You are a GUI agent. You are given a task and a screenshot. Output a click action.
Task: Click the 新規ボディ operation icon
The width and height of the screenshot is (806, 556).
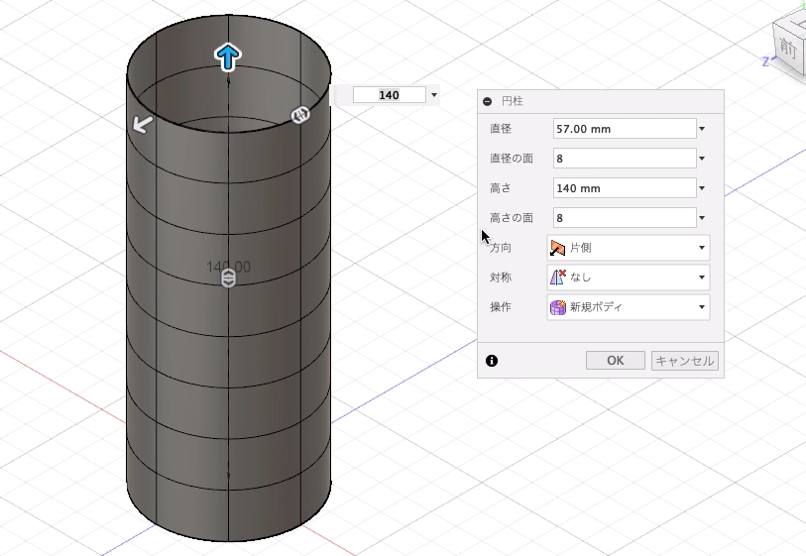[x=557, y=307]
